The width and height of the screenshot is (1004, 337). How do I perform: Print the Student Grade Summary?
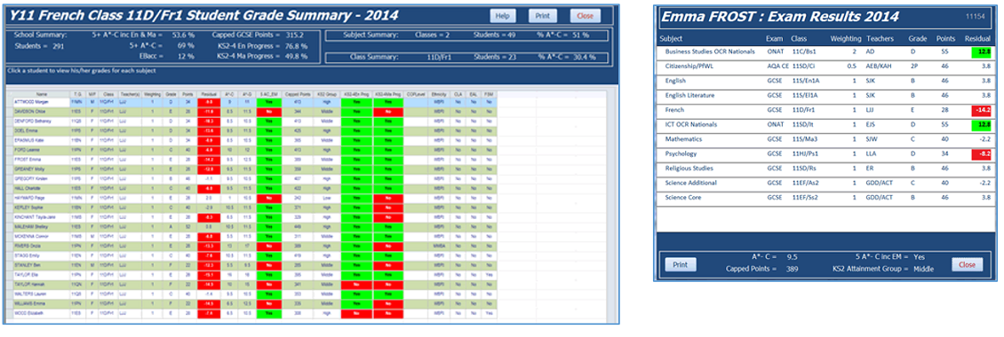(x=542, y=16)
